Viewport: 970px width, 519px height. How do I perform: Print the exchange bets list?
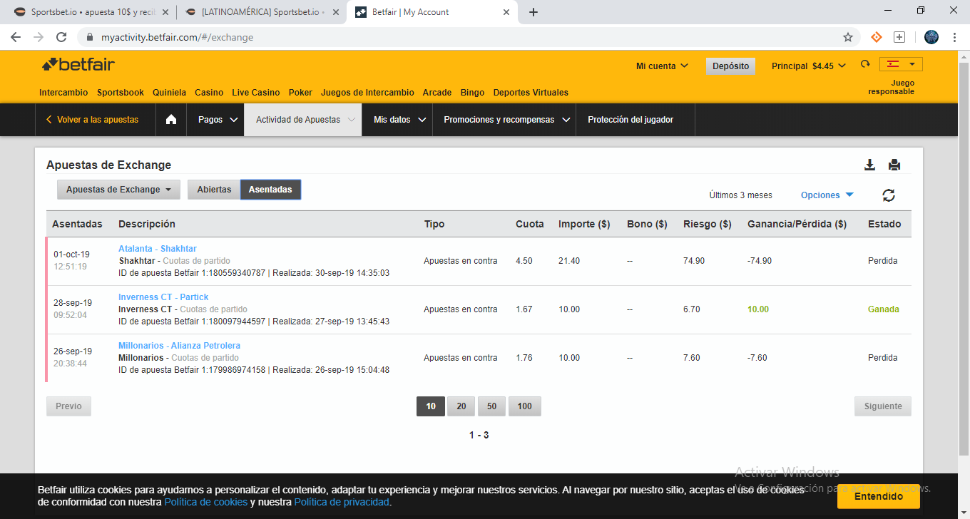tap(894, 165)
